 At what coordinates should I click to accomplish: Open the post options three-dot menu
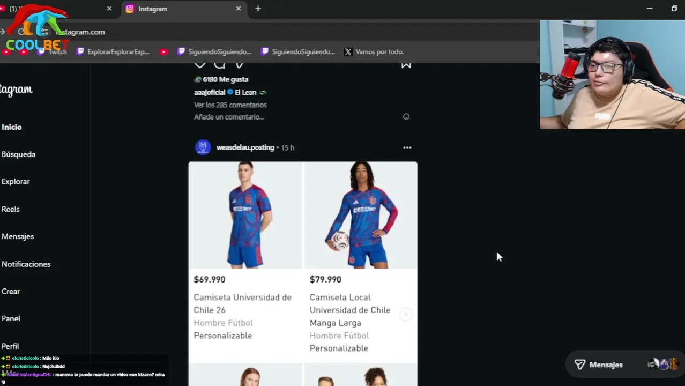[407, 147]
